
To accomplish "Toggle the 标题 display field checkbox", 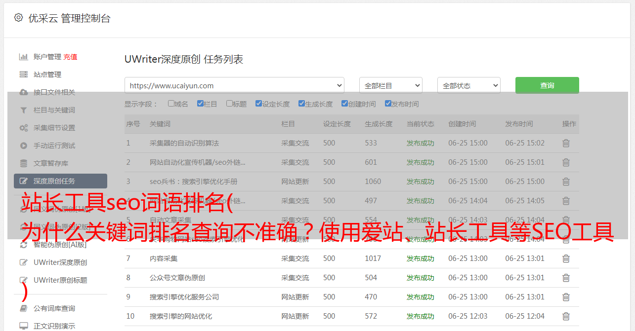I will [x=229, y=104].
